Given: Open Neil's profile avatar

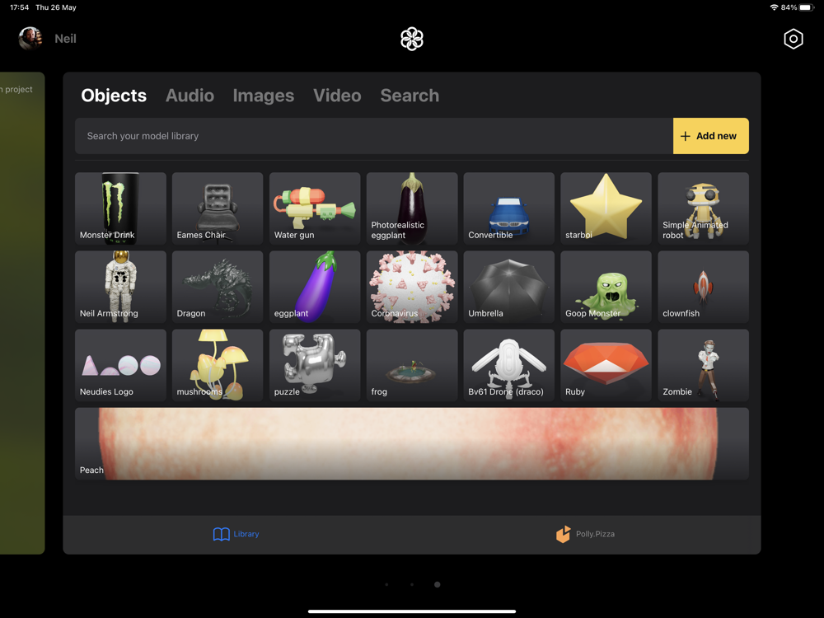Looking at the screenshot, I should click(x=30, y=39).
